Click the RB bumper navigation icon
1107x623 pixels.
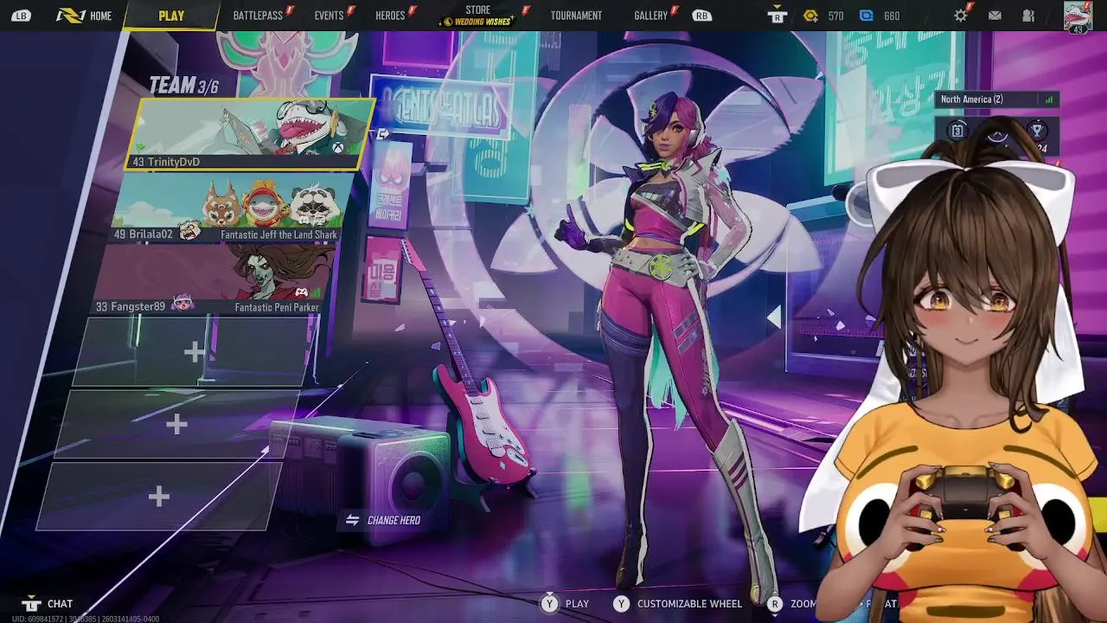point(701,16)
